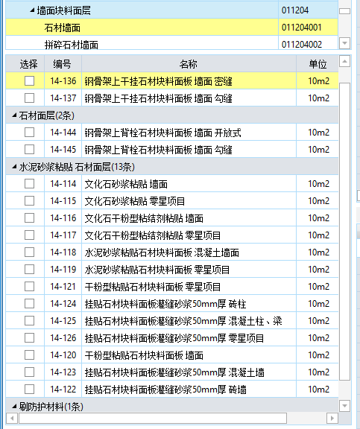The height and width of the screenshot is (429, 360).
Task: Collapse the 墙面块料面层 tree node
Action: tap(32, 10)
